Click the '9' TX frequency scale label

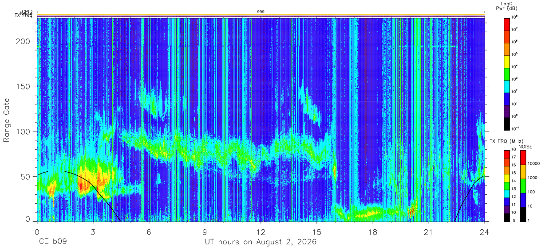513,220
